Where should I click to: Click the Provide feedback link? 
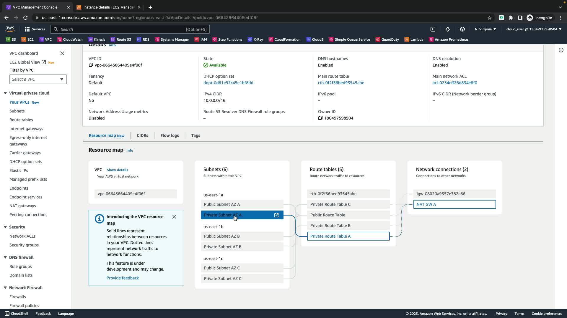coord(123,278)
